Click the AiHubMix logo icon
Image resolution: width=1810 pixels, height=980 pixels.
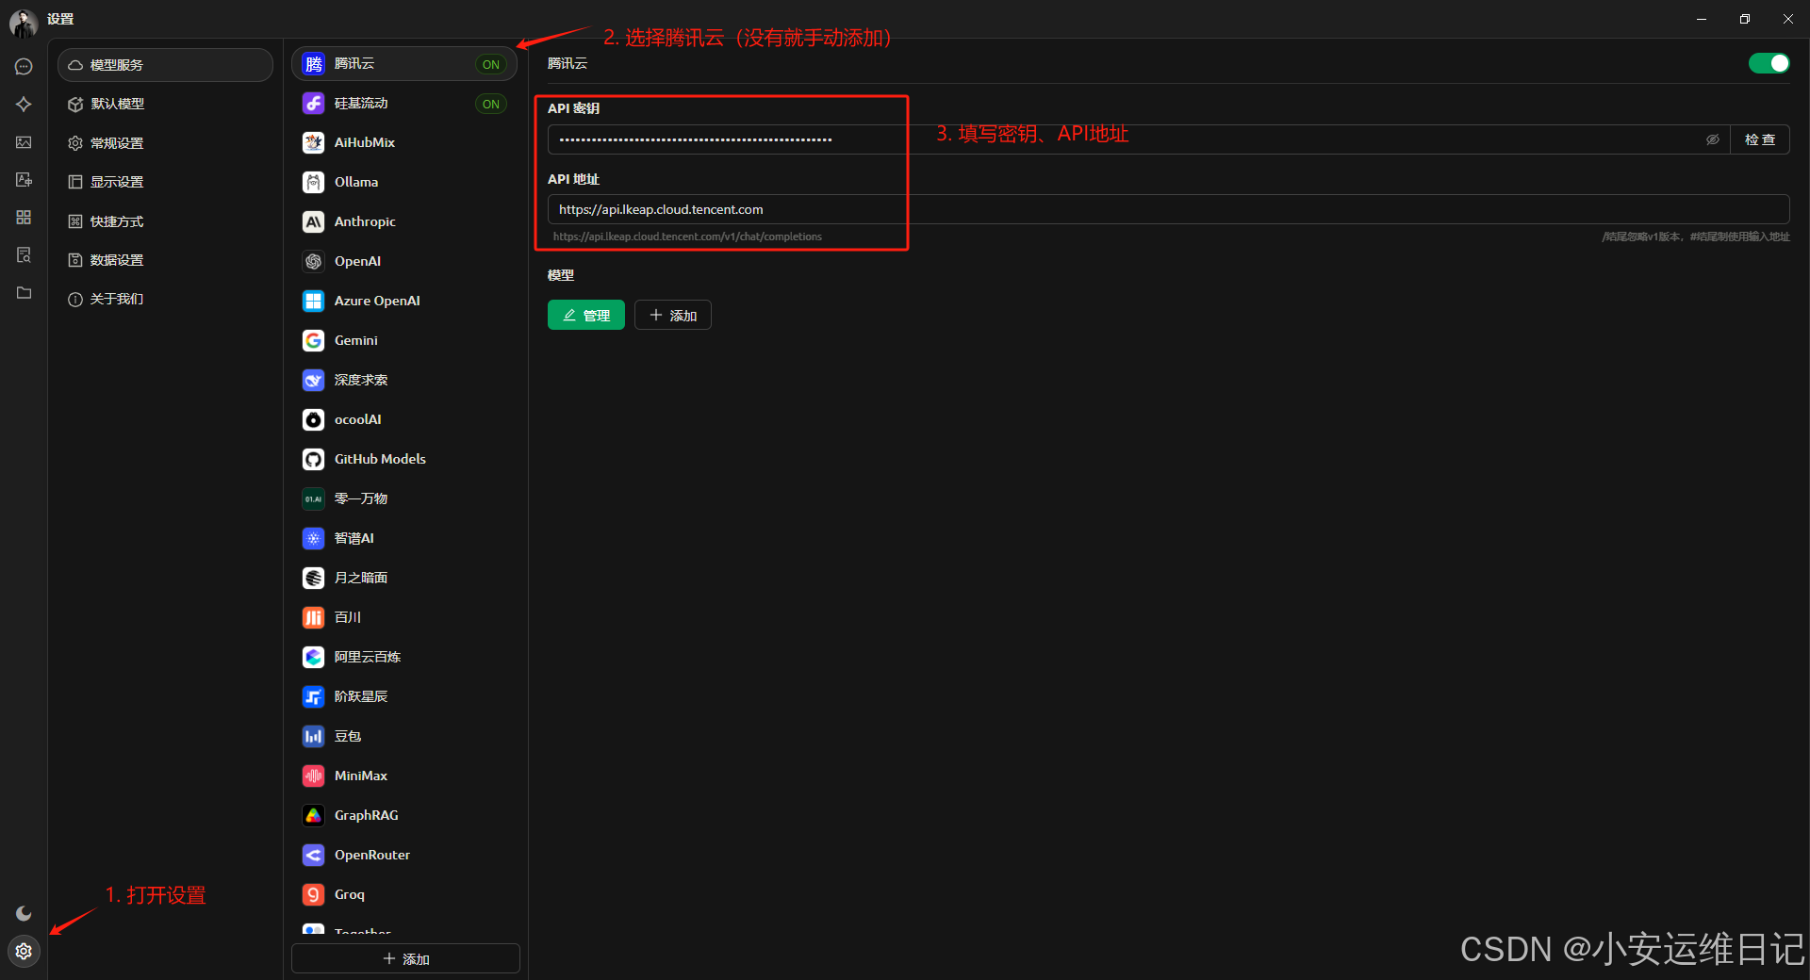point(314,143)
